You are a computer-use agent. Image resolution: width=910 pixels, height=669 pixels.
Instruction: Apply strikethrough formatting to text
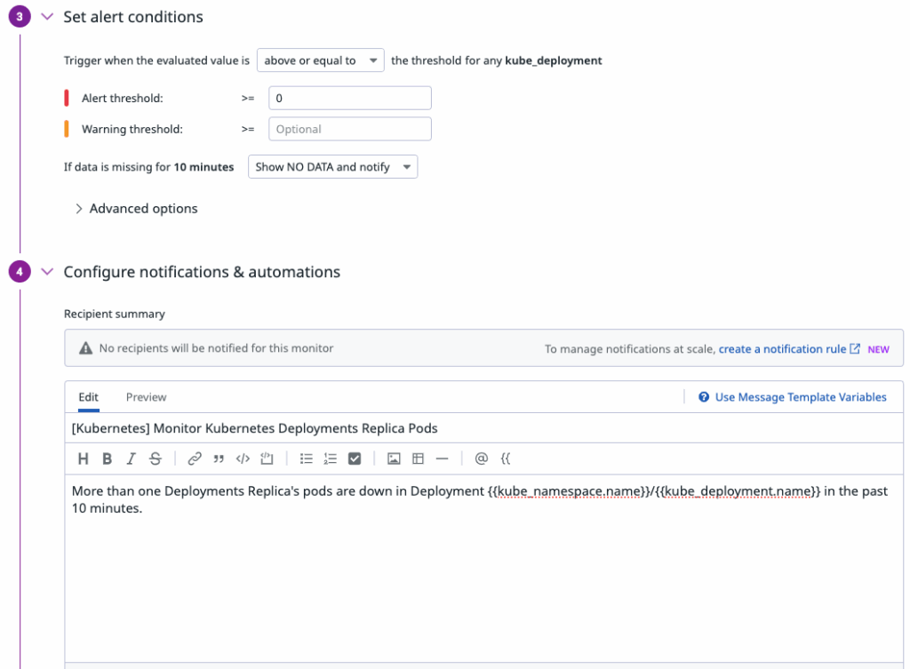(x=156, y=459)
